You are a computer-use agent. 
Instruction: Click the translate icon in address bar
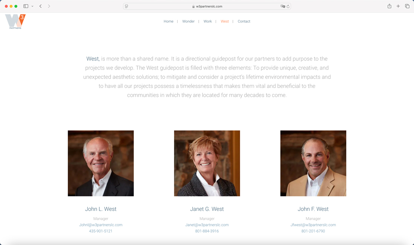click(x=283, y=6)
